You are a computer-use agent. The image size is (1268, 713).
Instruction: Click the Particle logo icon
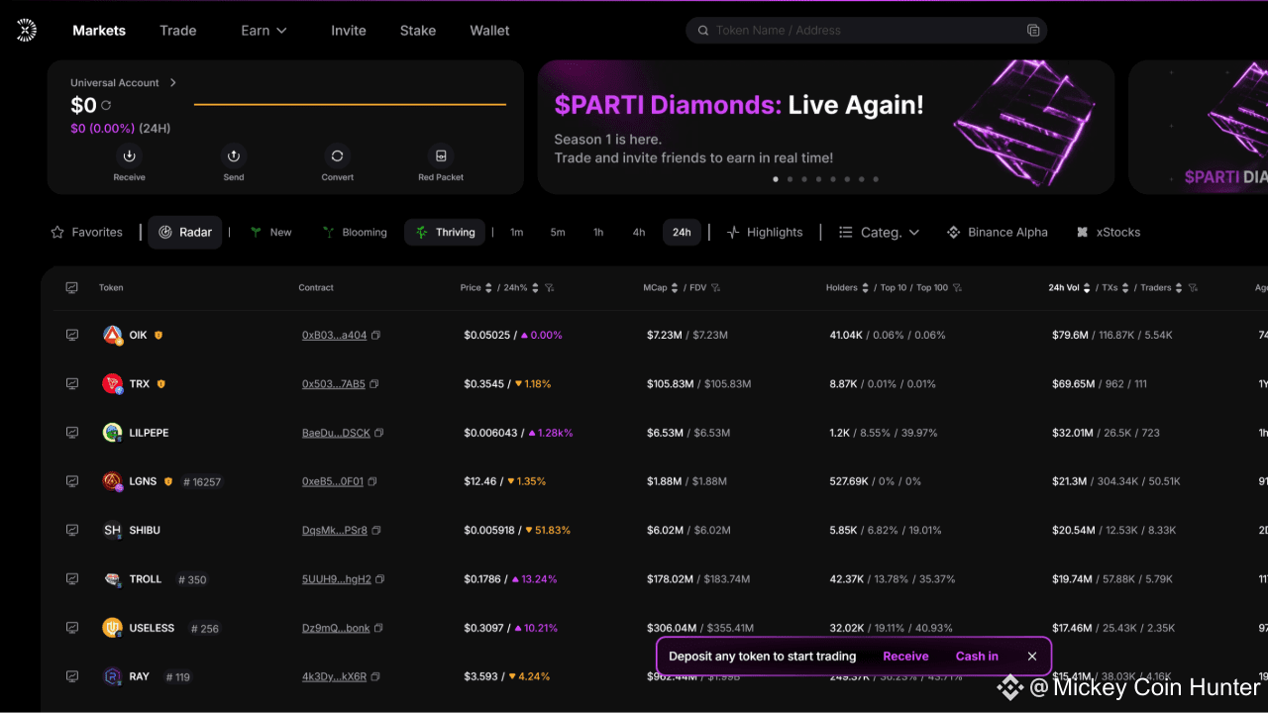click(x=27, y=31)
